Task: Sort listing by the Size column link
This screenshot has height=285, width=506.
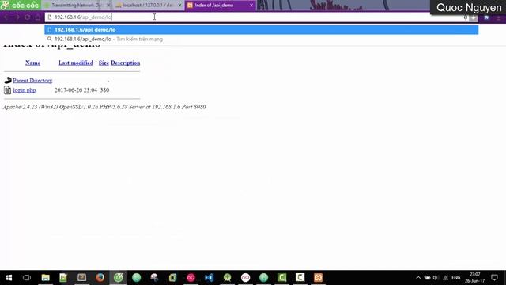Action: pyautogui.click(x=104, y=63)
